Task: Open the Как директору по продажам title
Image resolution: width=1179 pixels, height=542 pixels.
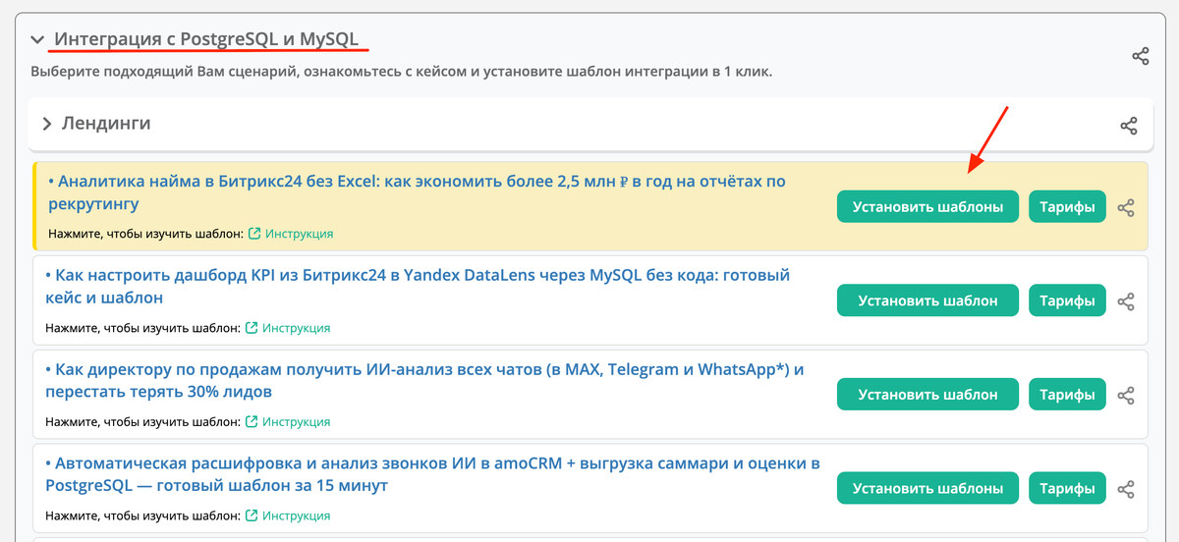Action: click(x=424, y=380)
